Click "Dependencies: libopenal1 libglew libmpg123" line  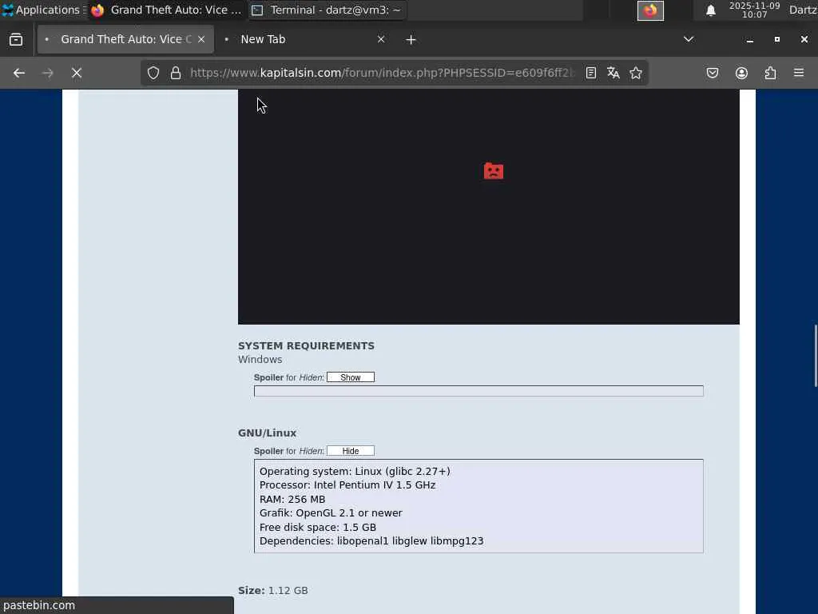pos(371,541)
